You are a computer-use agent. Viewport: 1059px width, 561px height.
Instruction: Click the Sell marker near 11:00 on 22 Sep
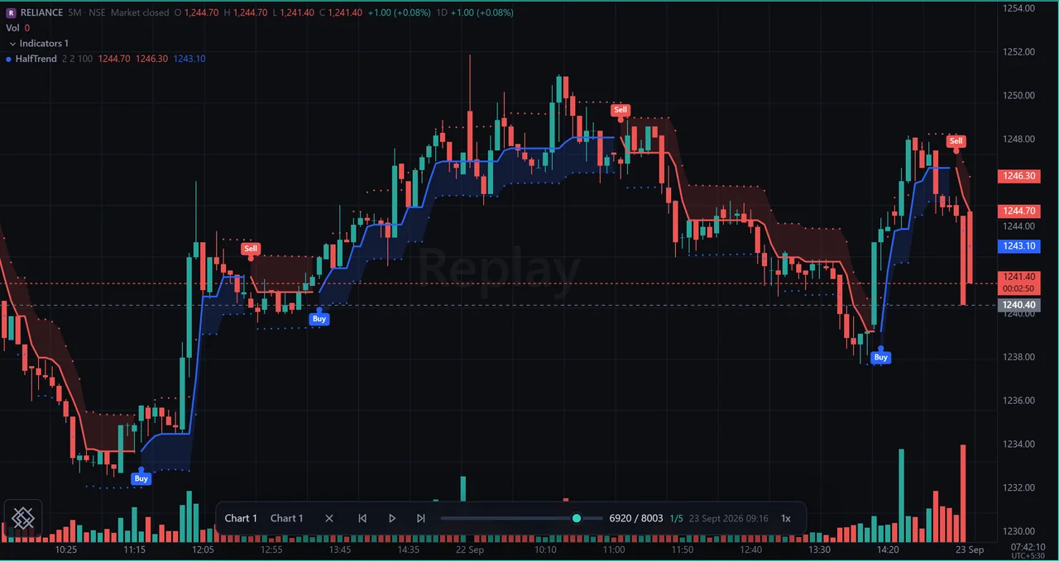pos(620,110)
